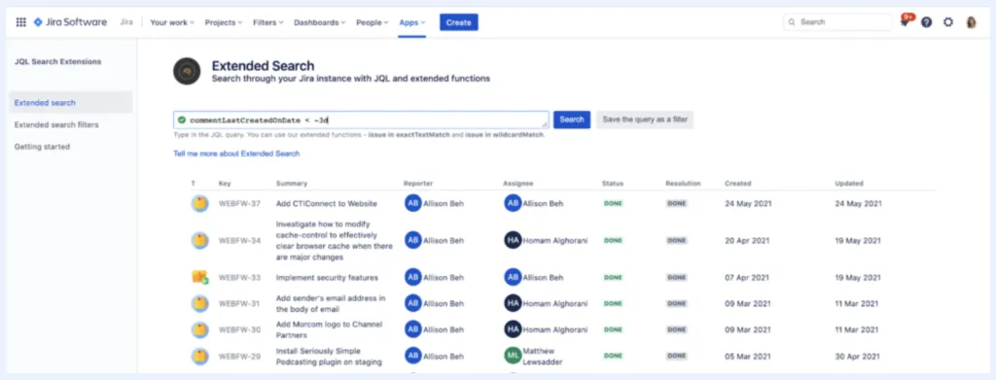Click the reporter avatar in the WEBFW-29 row
The image size is (996, 380).
[x=412, y=356]
